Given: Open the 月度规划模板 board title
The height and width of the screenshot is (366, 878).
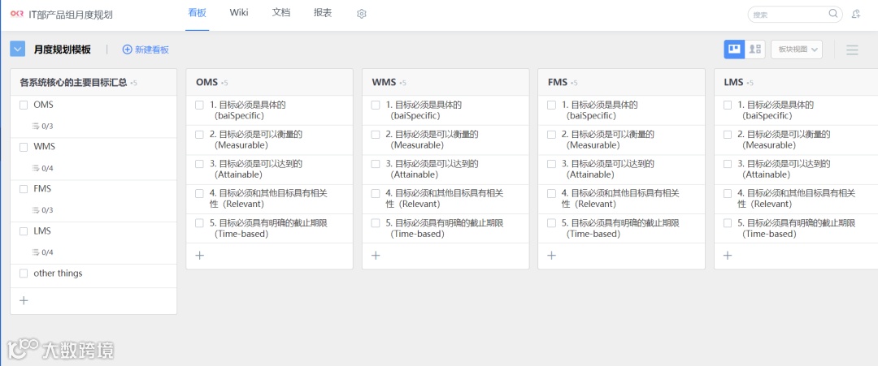Looking at the screenshot, I should (62, 50).
